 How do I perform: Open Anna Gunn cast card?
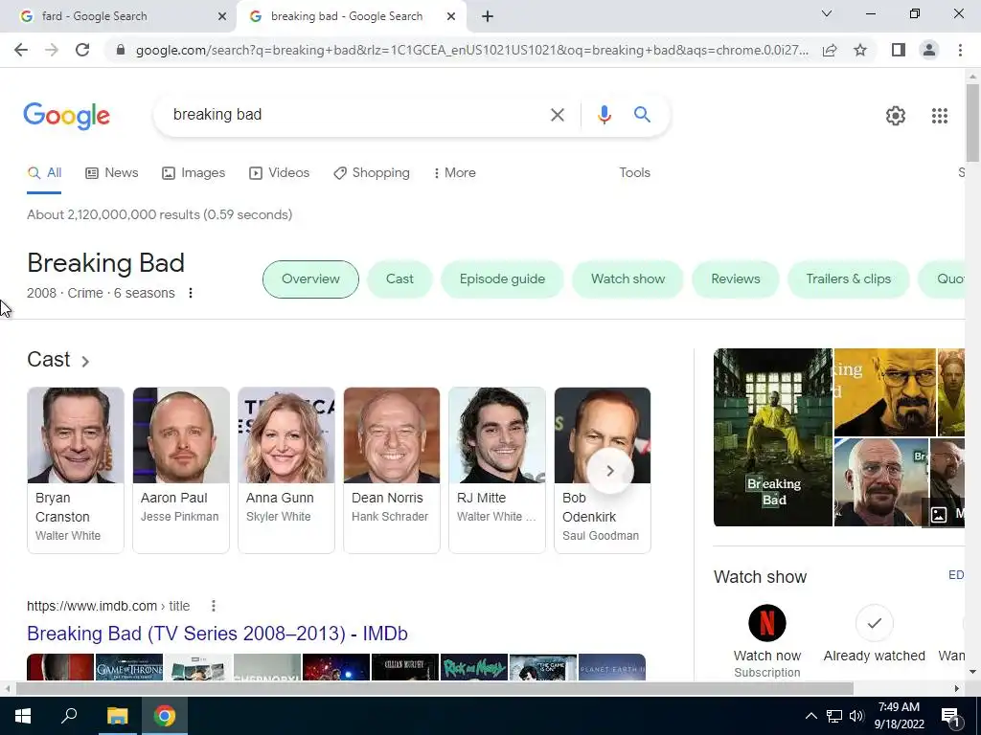point(286,470)
